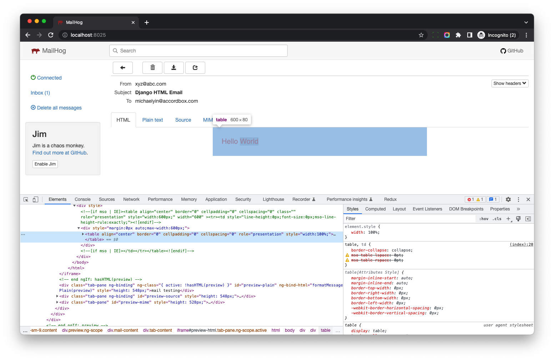Expand the highlighted table element node
The width and height of the screenshot is (554, 361).
pos(83,234)
